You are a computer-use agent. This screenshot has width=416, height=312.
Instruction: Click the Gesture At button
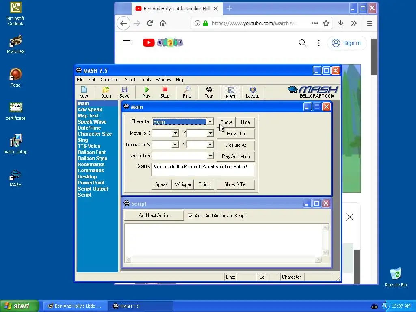pos(236,145)
